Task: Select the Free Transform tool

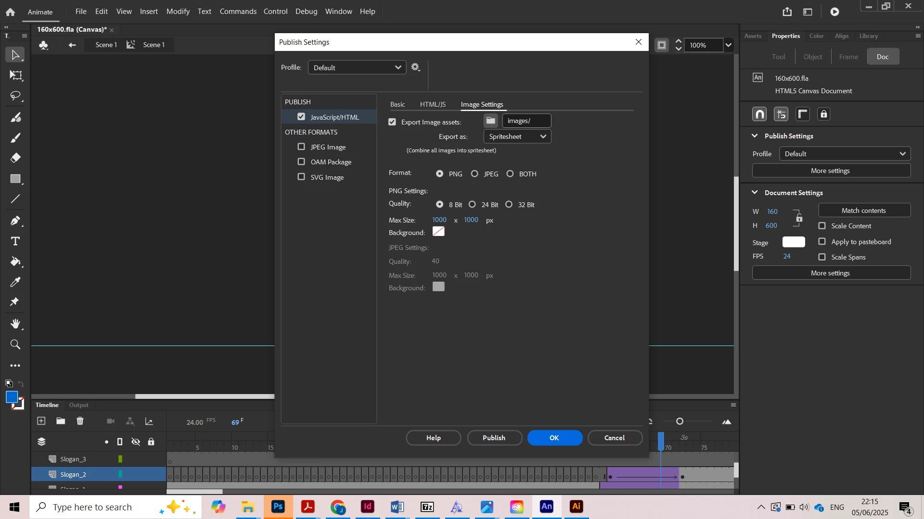Action: pos(15,75)
